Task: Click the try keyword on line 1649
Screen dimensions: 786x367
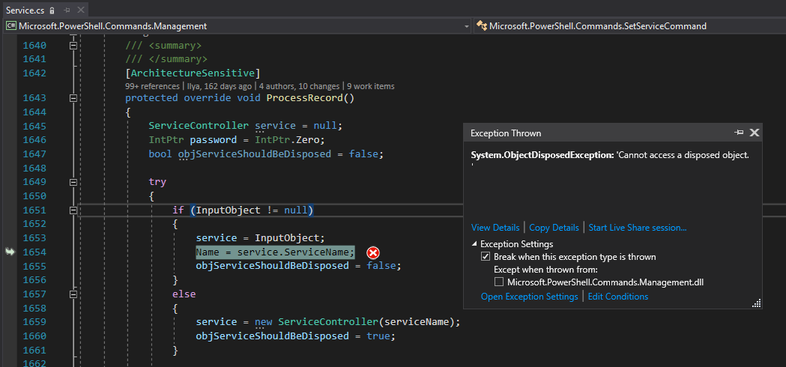Action: click(157, 181)
